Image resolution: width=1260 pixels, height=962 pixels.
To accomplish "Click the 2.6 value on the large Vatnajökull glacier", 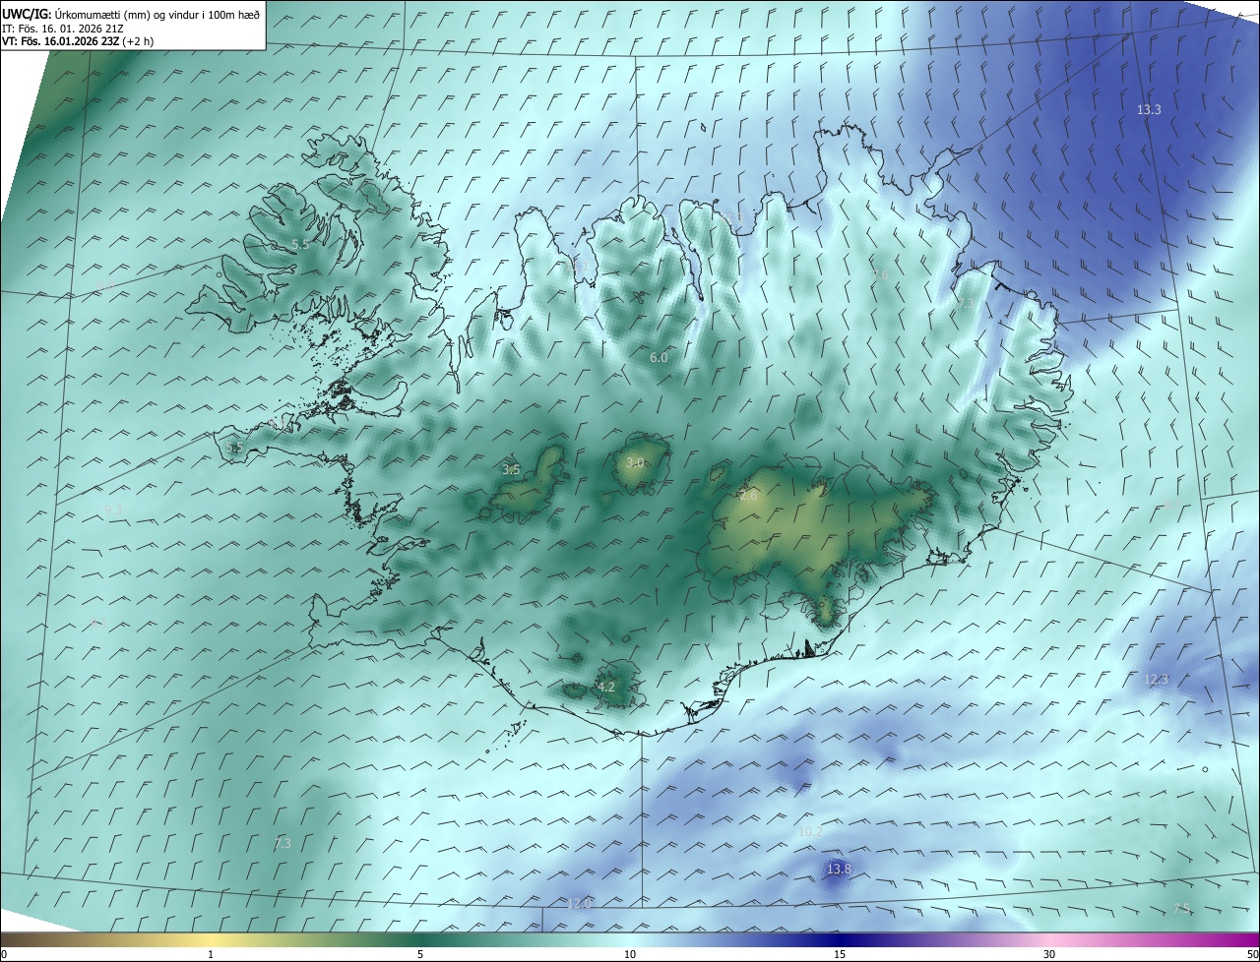I will click(748, 496).
